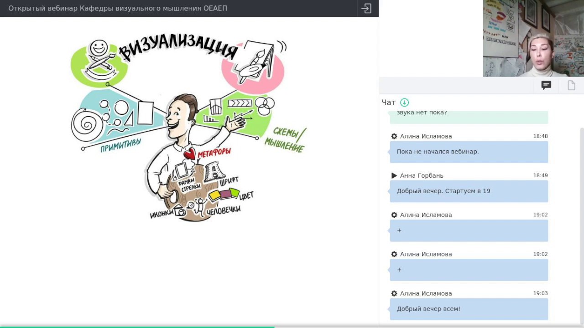Click the name Анна Горбань in chat
This screenshot has width=584, height=328.
coord(422,175)
